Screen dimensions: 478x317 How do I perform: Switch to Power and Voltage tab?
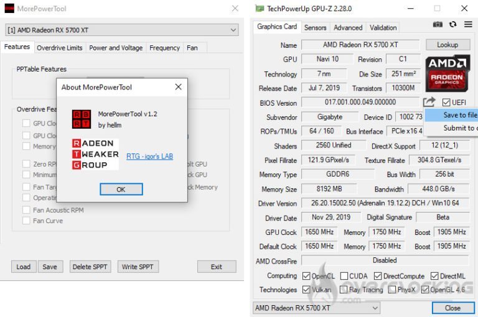click(116, 48)
